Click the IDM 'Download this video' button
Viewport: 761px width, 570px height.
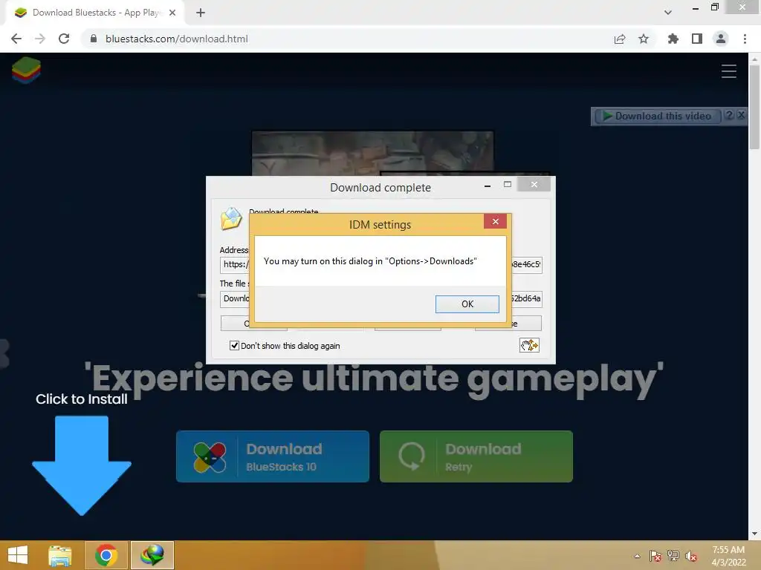657,117
